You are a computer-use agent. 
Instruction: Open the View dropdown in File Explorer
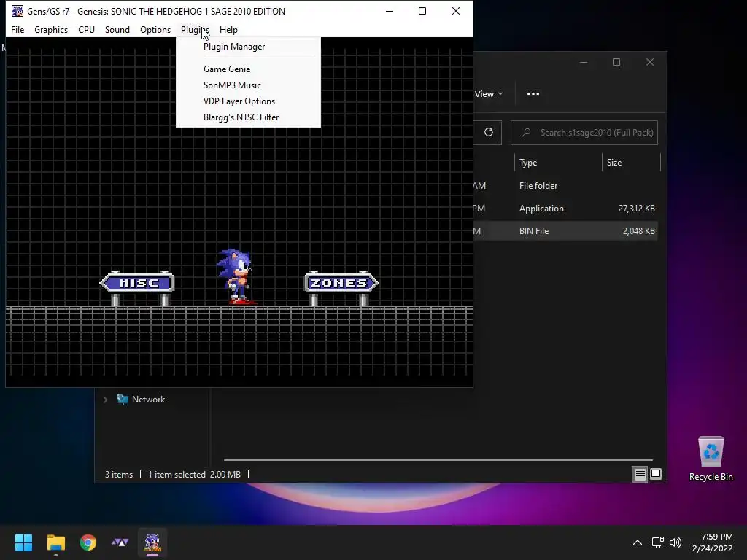[x=488, y=94]
